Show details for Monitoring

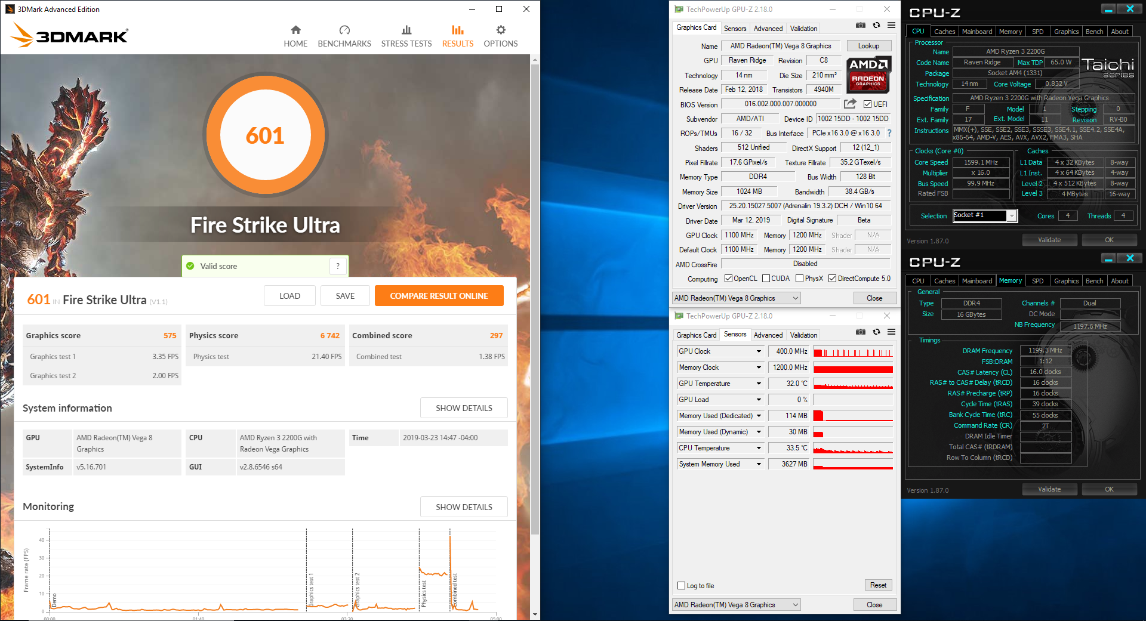click(x=464, y=507)
